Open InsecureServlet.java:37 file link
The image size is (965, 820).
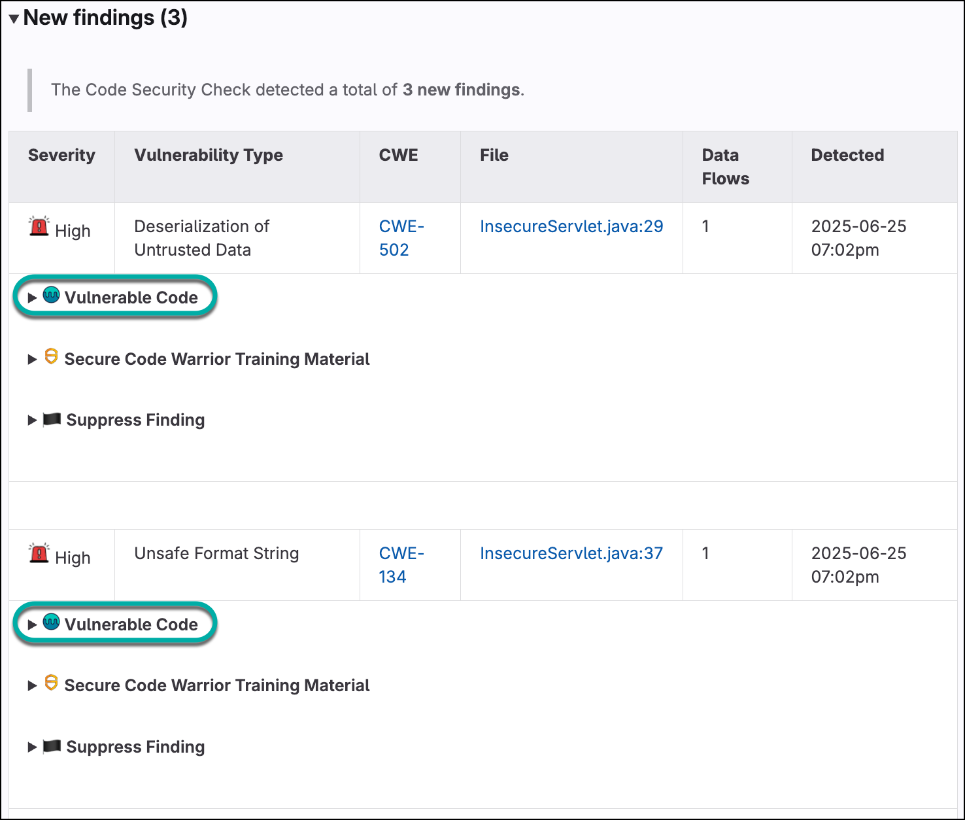[571, 553]
